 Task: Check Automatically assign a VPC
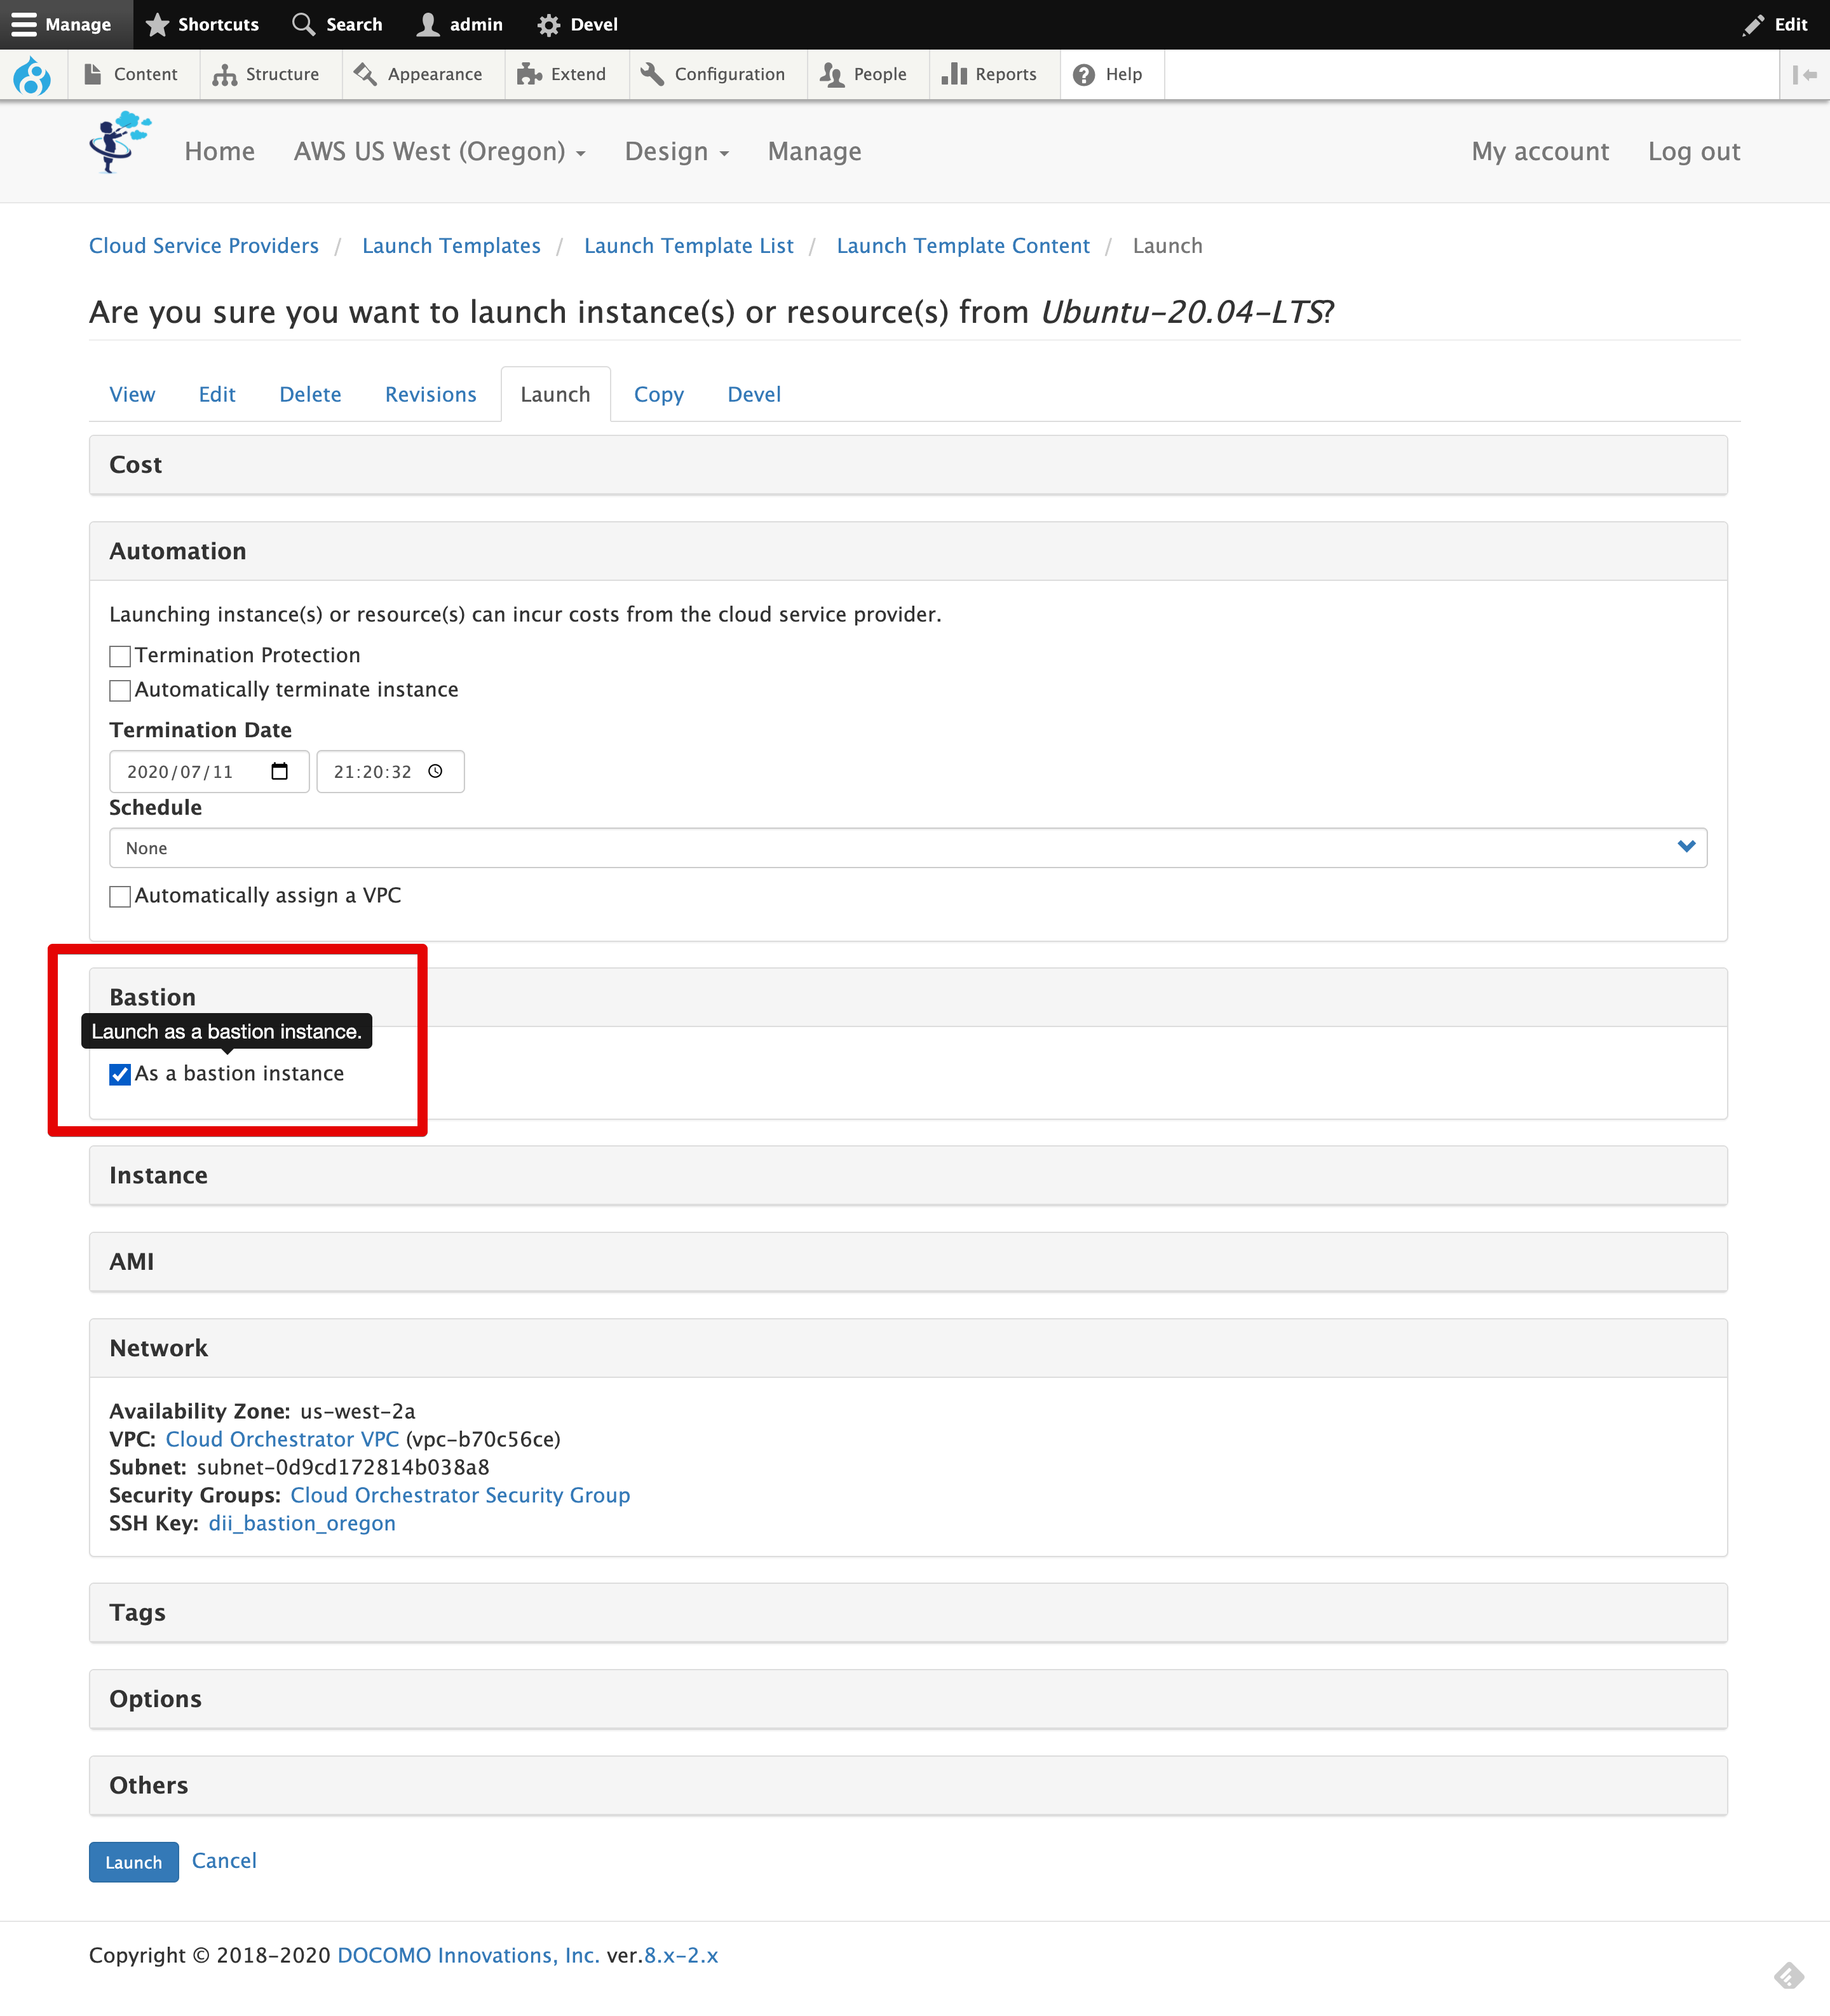120,896
